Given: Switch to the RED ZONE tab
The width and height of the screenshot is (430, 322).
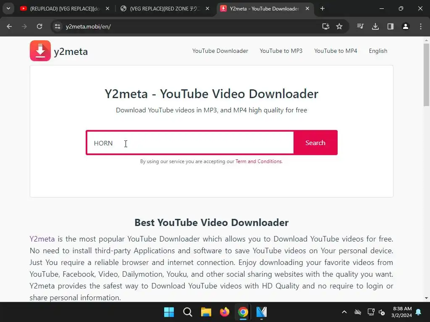Looking at the screenshot, I should (x=165, y=9).
